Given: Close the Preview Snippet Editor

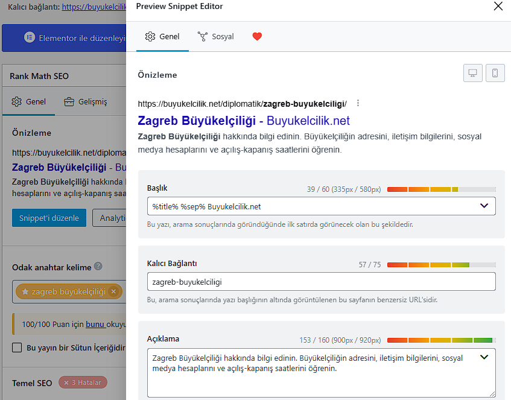Looking at the screenshot, I should pyautogui.click(x=498, y=6).
